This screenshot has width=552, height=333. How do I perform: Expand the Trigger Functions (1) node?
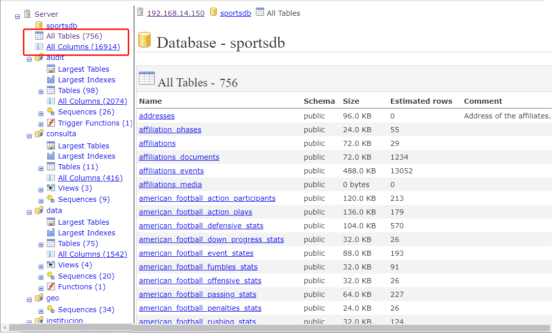click(41, 124)
